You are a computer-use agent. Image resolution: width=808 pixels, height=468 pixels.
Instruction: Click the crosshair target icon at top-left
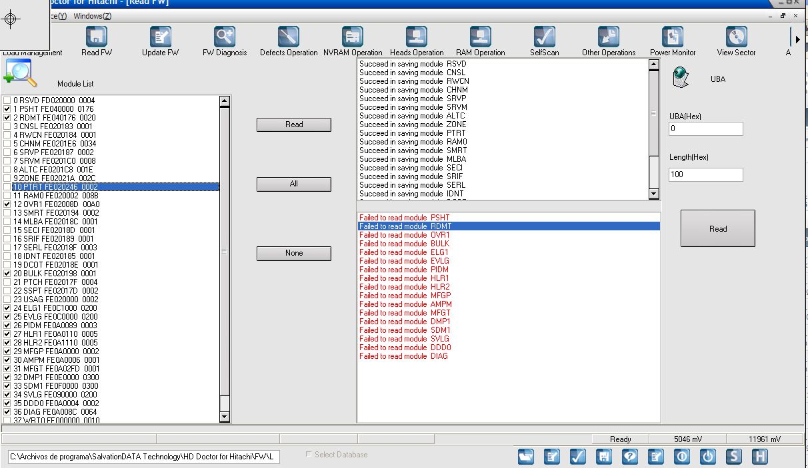click(12, 19)
